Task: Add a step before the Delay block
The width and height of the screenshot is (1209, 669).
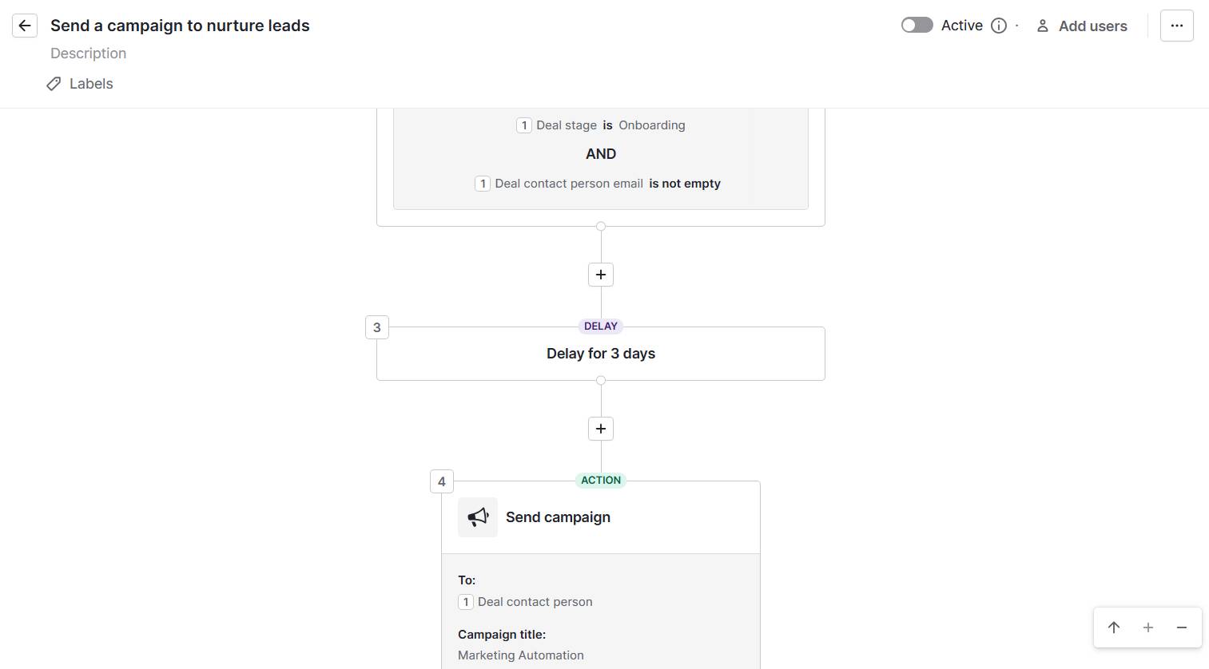Action: pos(600,274)
